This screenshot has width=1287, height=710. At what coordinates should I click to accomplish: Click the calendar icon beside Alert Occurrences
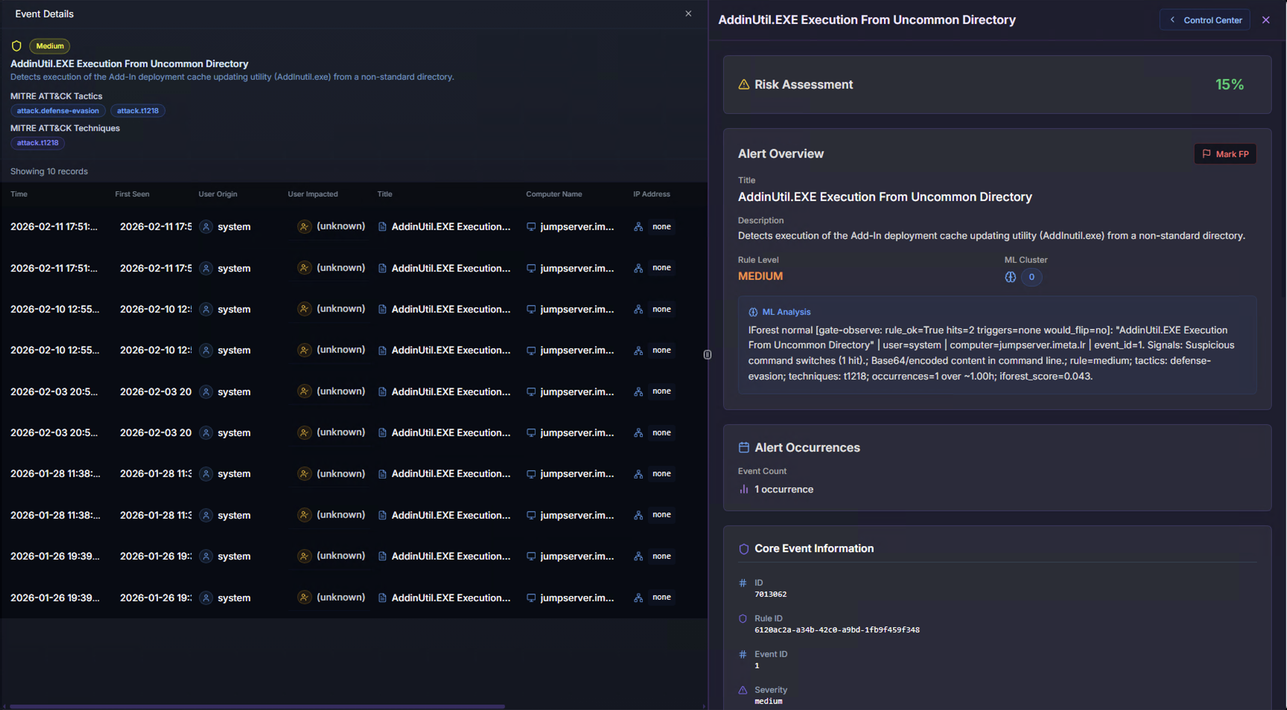[x=744, y=447]
